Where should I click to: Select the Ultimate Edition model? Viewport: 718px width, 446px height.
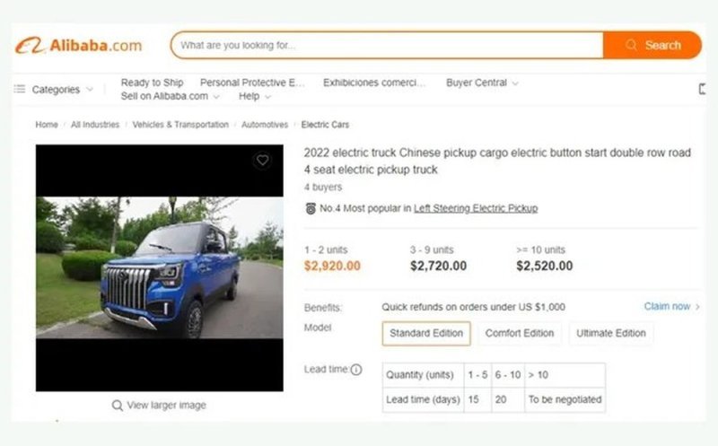[611, 333]
